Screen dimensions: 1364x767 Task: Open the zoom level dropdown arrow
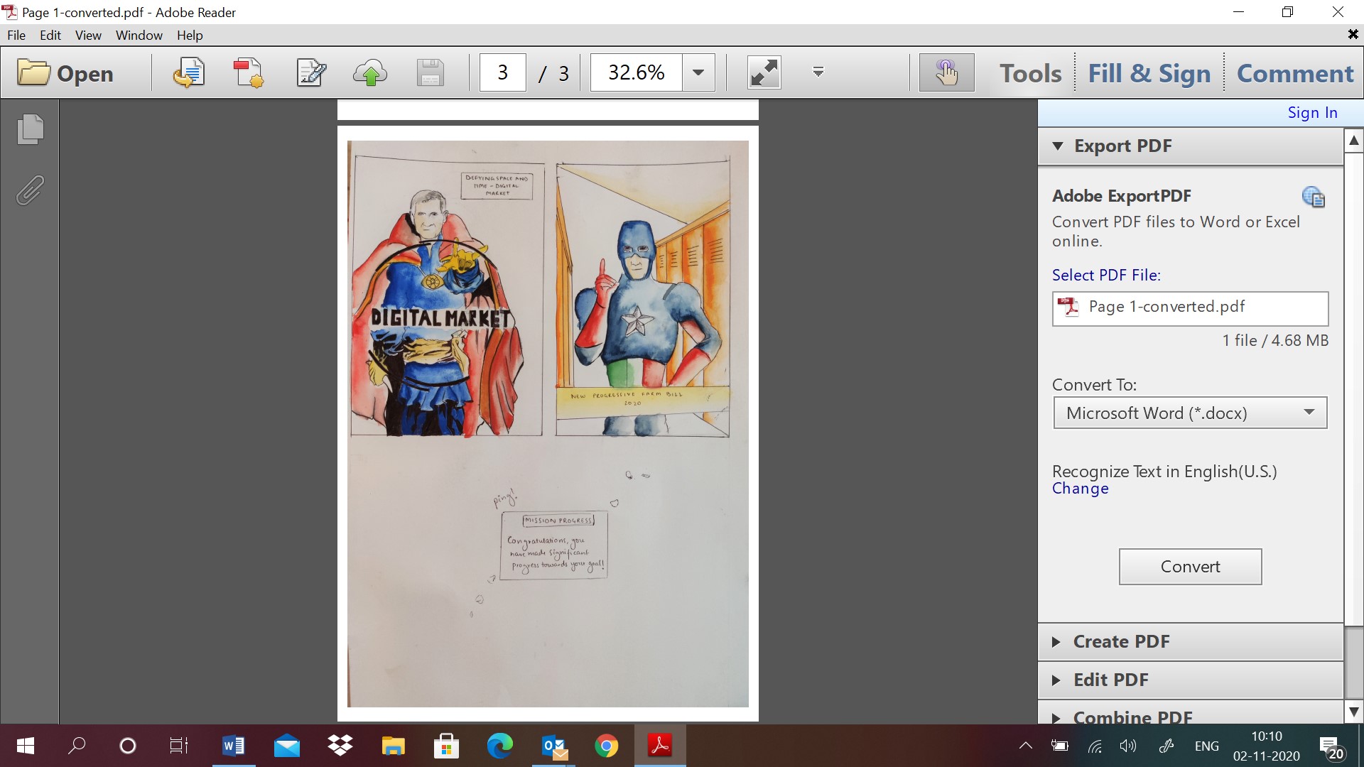pos(698,72)
